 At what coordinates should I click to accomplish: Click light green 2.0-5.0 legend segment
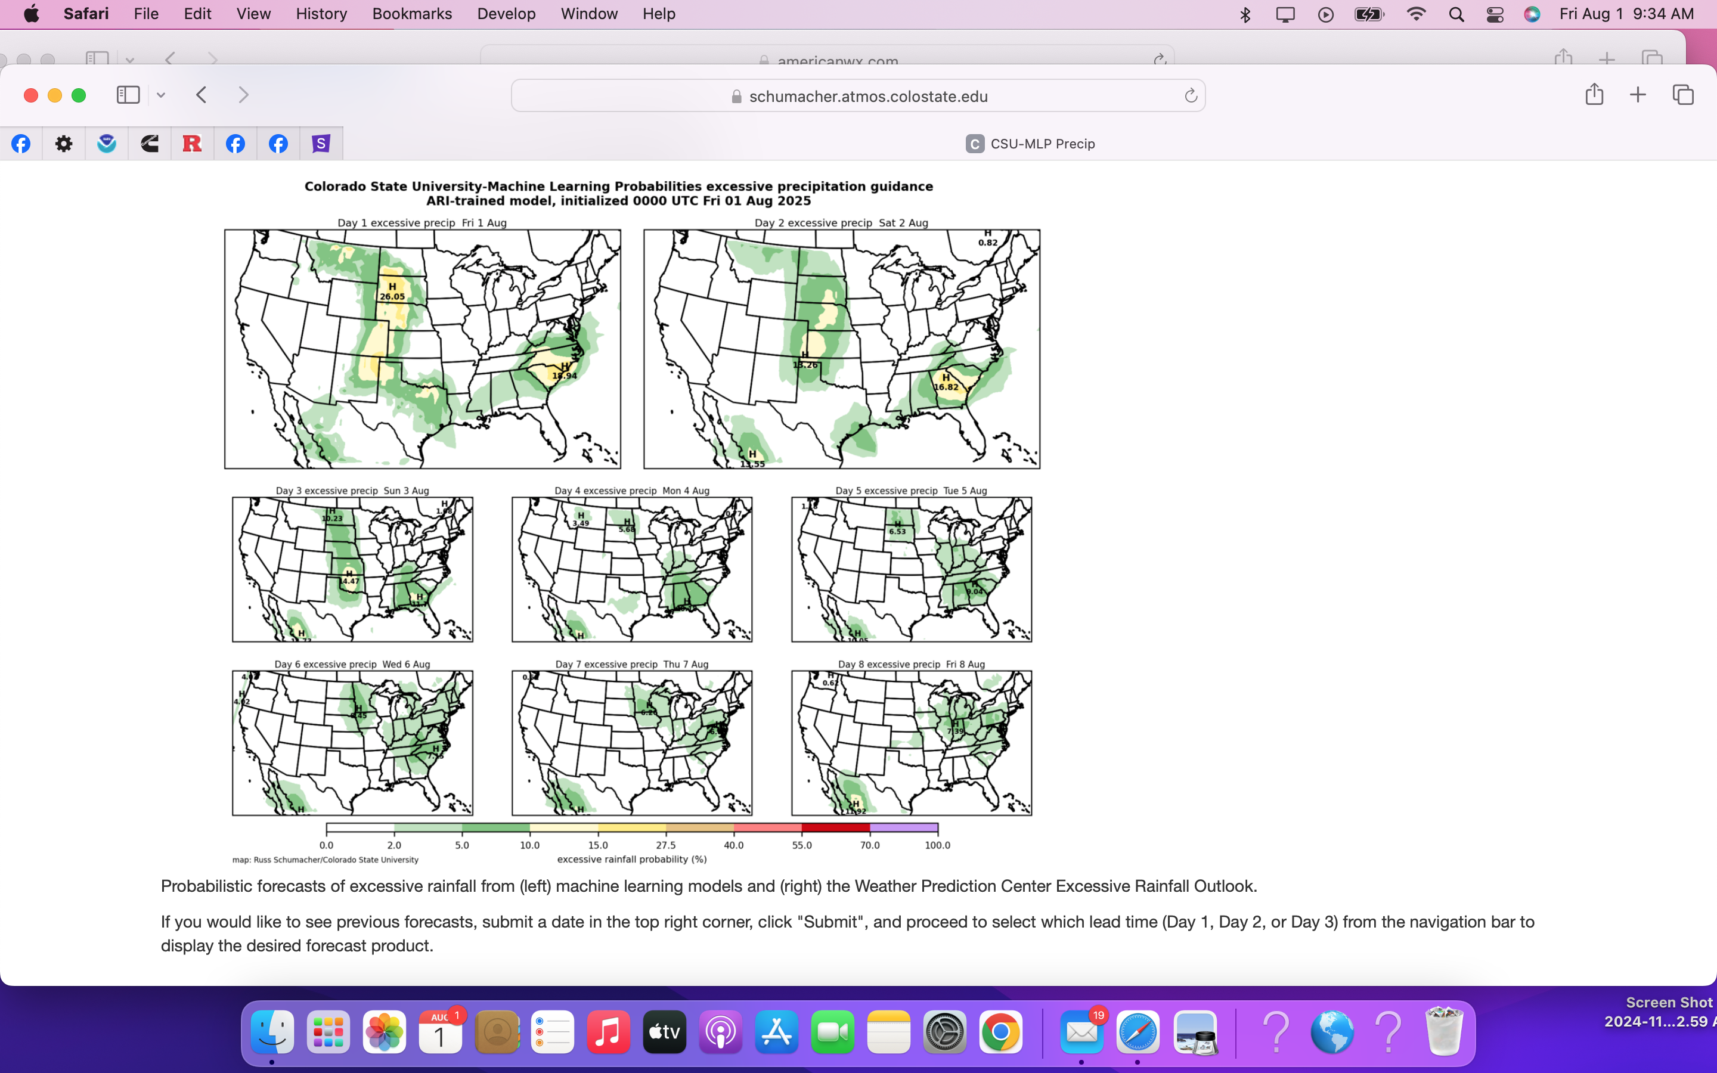(x=428, y=827)
